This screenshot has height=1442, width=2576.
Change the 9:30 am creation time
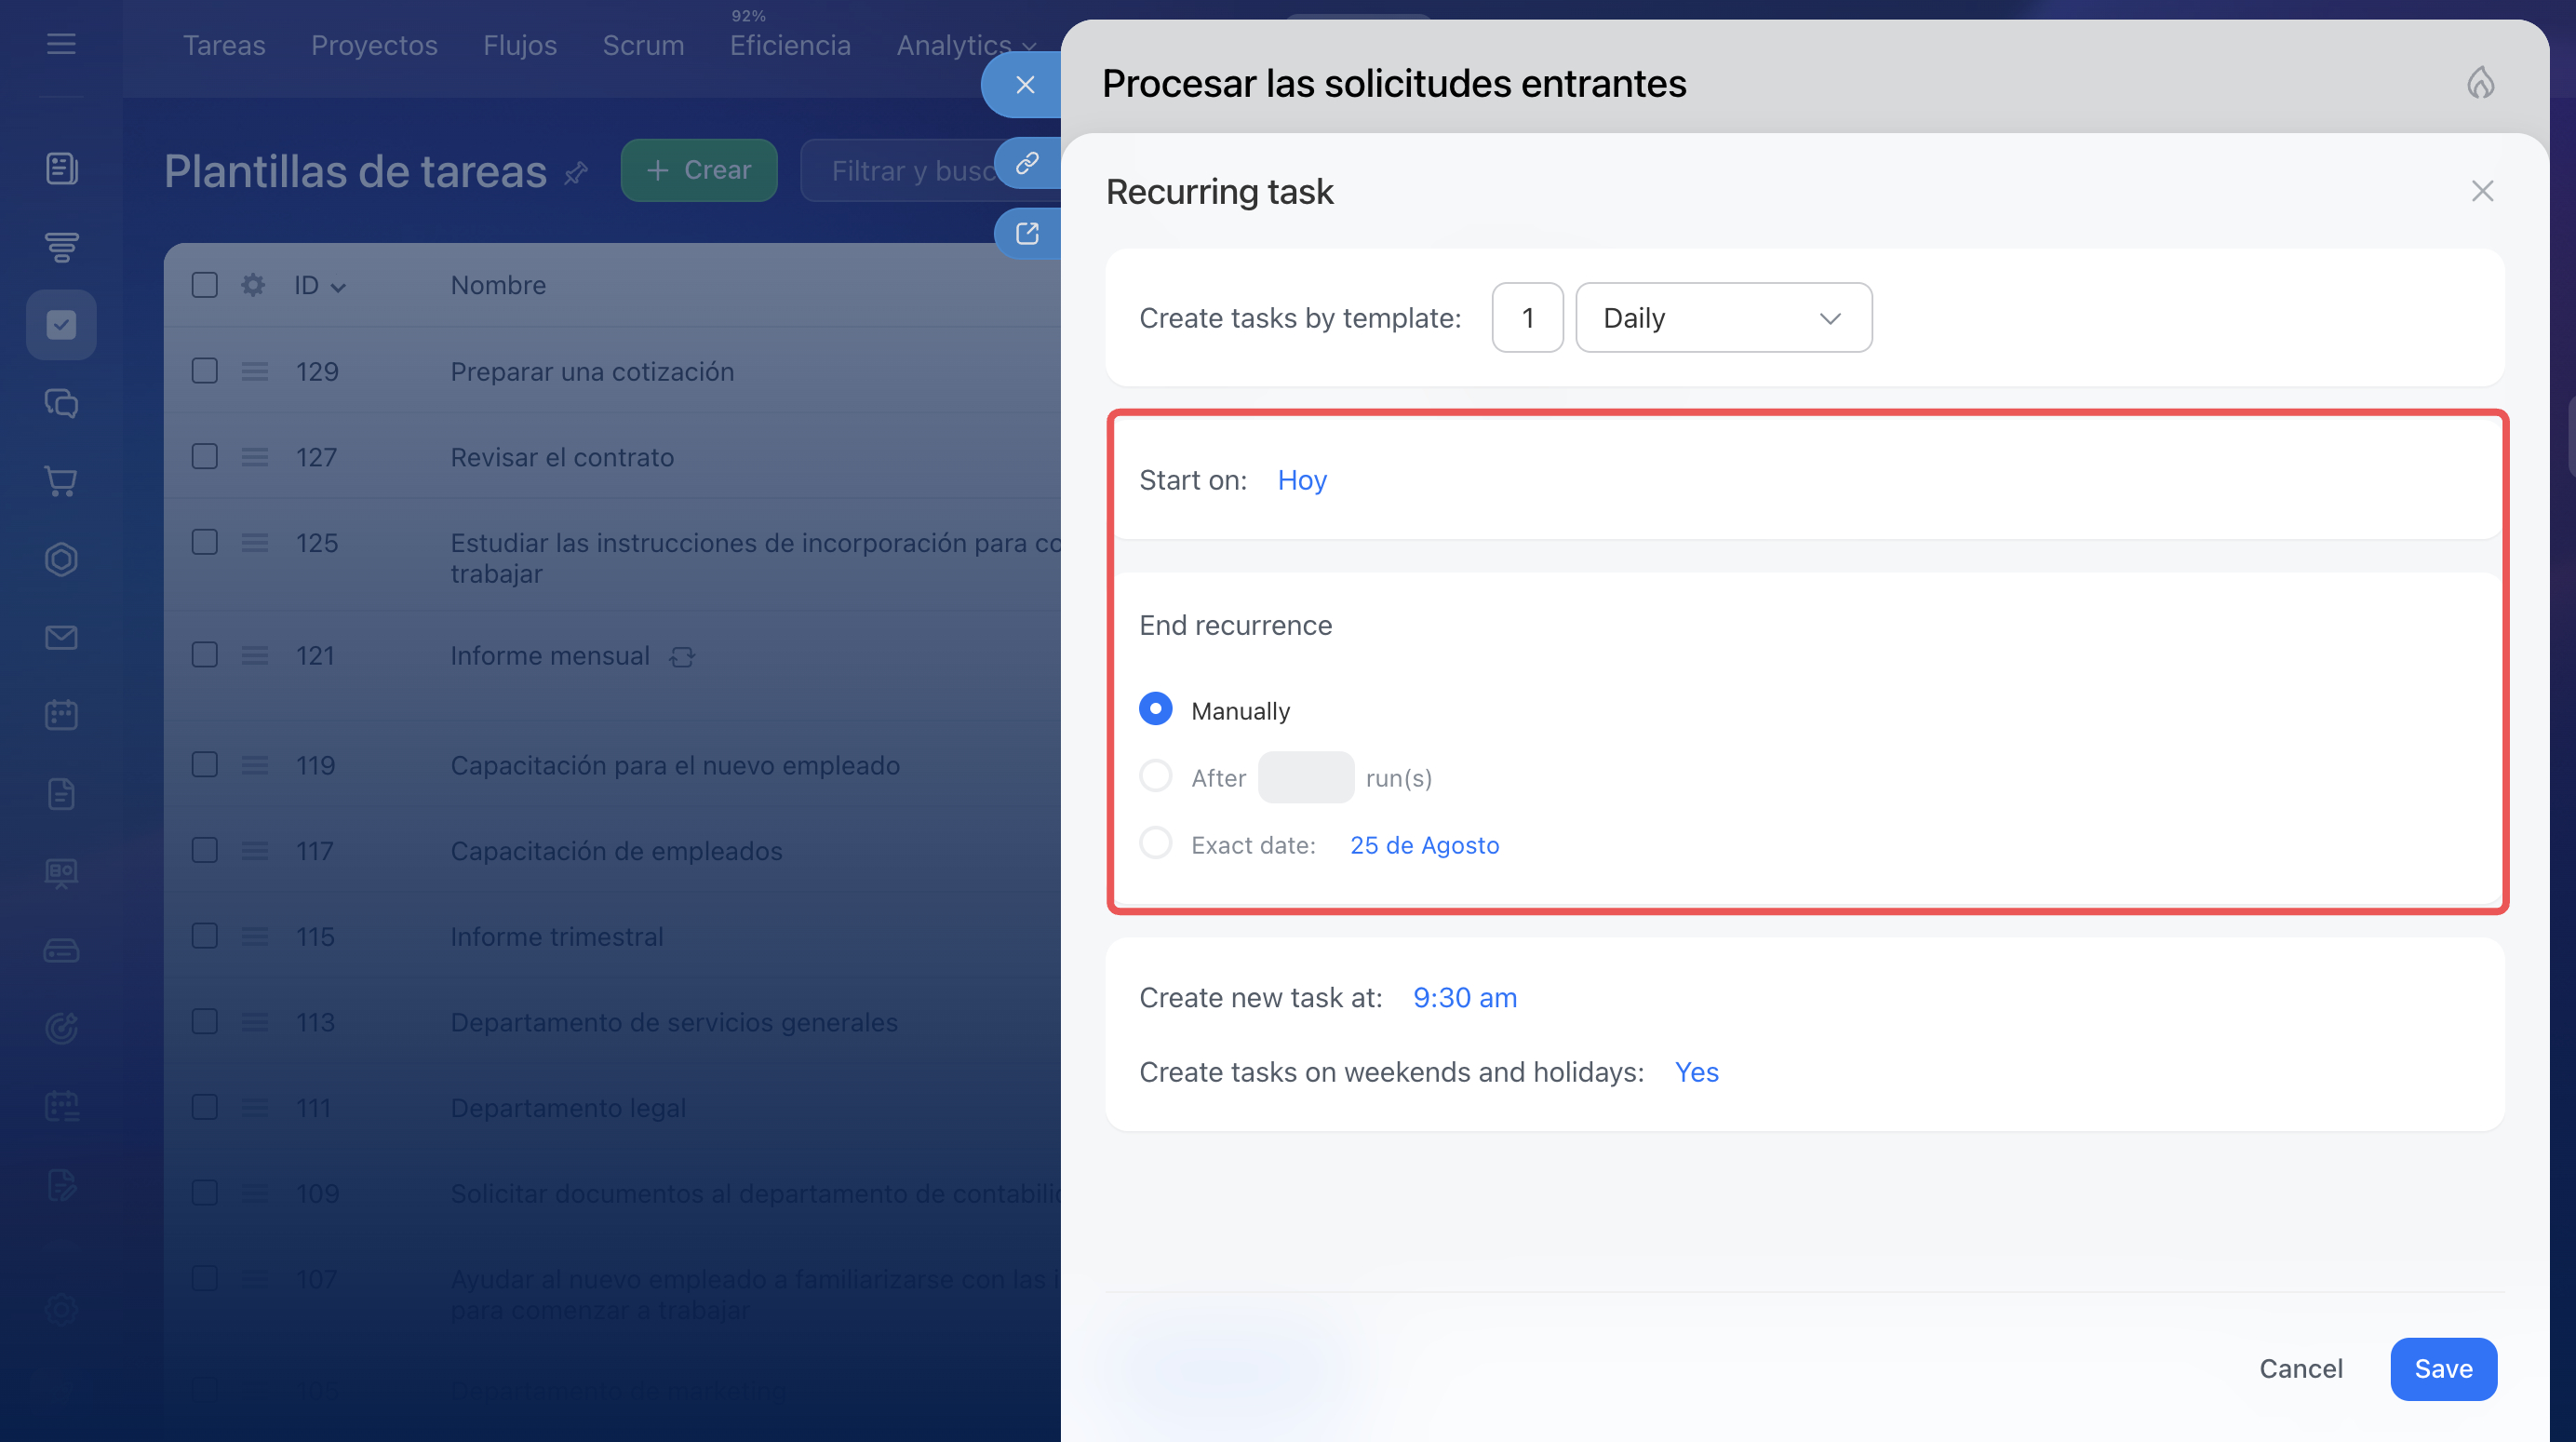[1464, 997]
